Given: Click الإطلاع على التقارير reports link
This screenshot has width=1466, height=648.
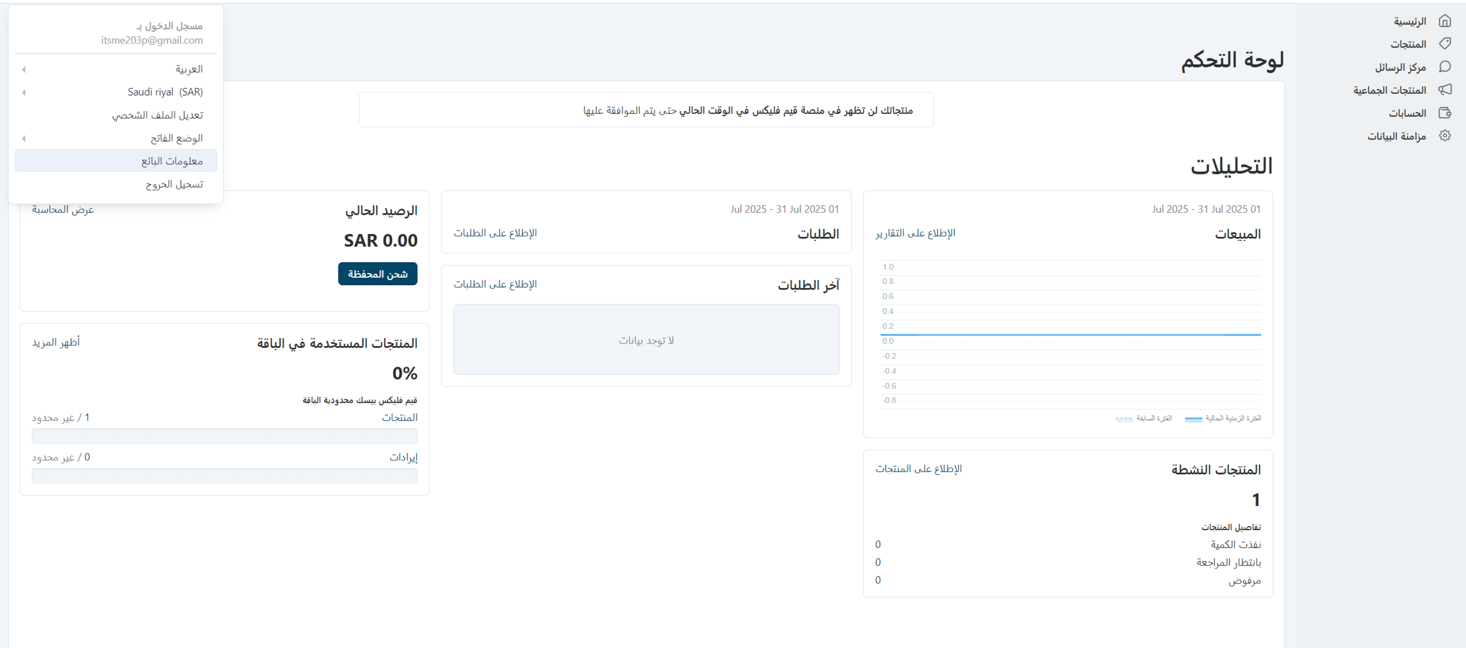Looking at the screenshot, I should coord(915,233).
